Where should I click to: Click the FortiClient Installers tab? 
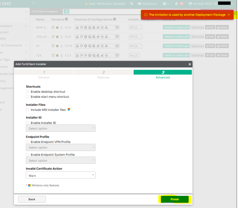click(x=45, y=11)
